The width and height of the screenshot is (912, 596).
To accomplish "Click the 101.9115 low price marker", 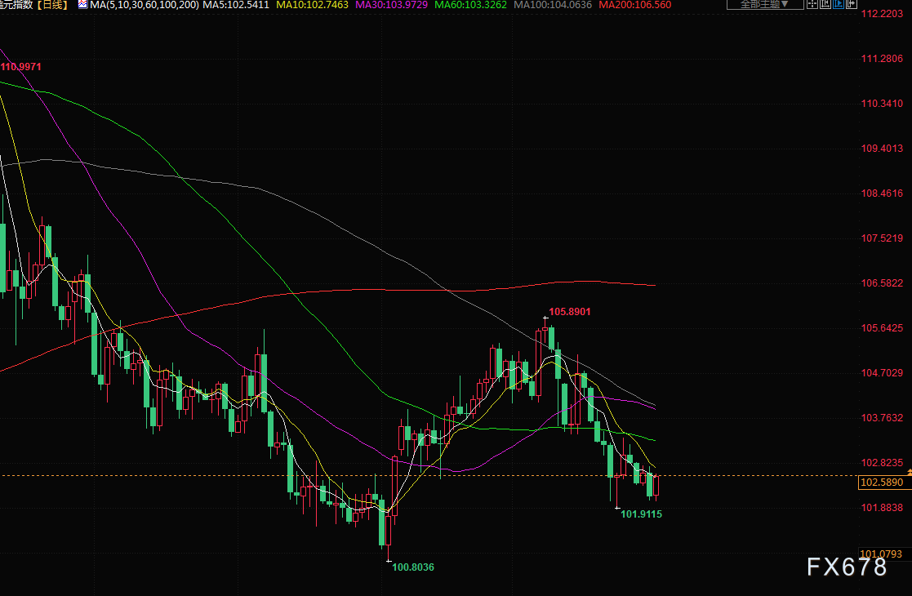I will 641,514.
